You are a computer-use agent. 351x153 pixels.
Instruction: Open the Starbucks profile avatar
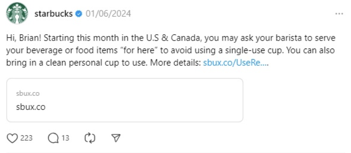pos(17,13)
